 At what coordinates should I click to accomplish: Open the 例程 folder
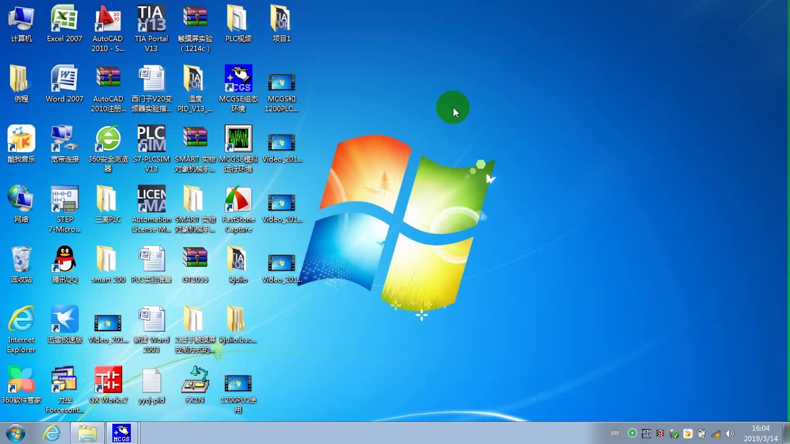21,84
